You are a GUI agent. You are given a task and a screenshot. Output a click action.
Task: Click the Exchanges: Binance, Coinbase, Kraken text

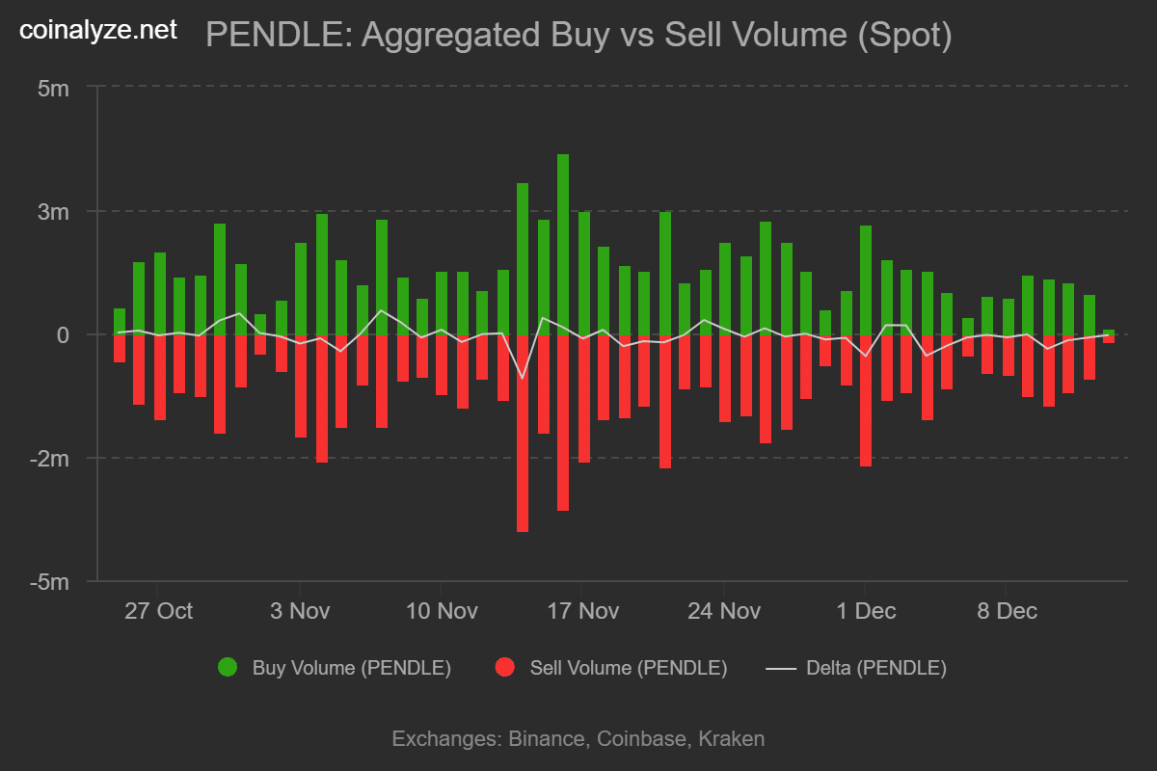578,739
